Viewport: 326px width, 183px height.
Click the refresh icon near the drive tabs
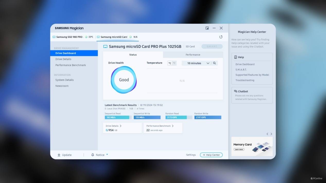221,37
